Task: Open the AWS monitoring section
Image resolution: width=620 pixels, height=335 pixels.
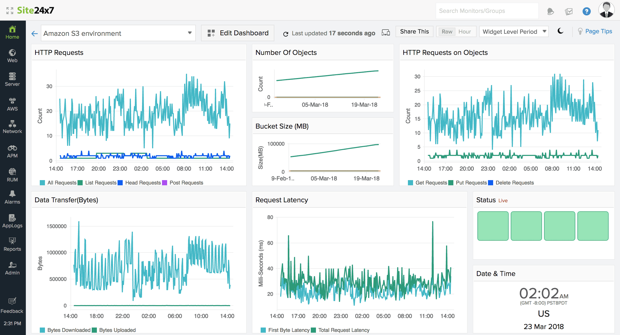Action: click(12, 104)
